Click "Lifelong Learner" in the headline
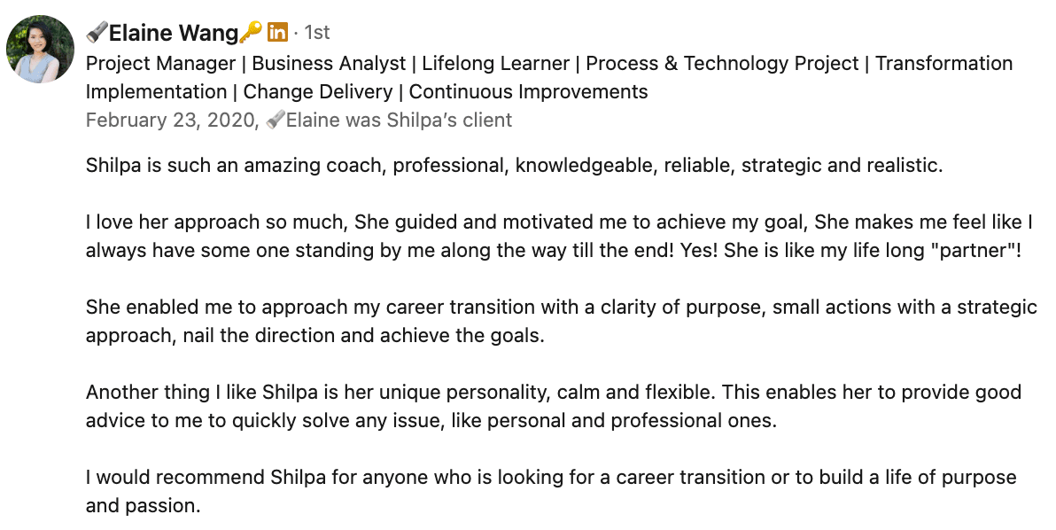The image size is (1056, 530). click(495, 64)
